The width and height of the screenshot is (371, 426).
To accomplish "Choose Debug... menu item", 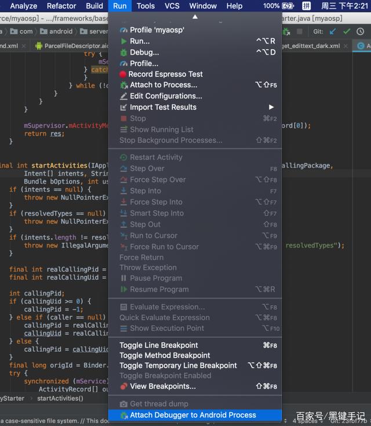I will [195, 52].
